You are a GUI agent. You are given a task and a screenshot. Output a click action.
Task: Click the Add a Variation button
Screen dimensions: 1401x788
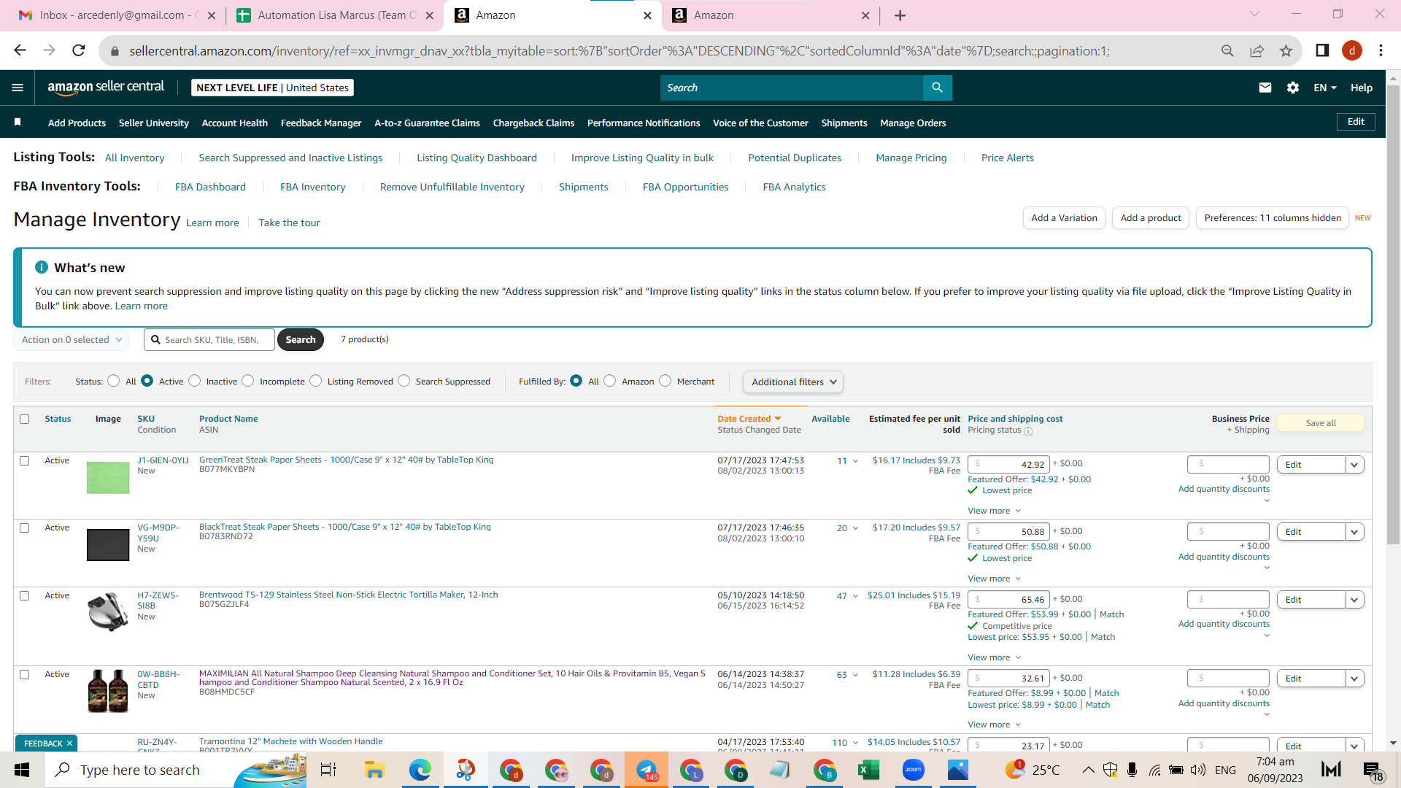coord(1064,218)
